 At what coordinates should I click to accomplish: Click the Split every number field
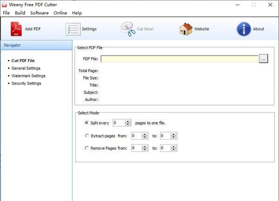click(119, 123)
